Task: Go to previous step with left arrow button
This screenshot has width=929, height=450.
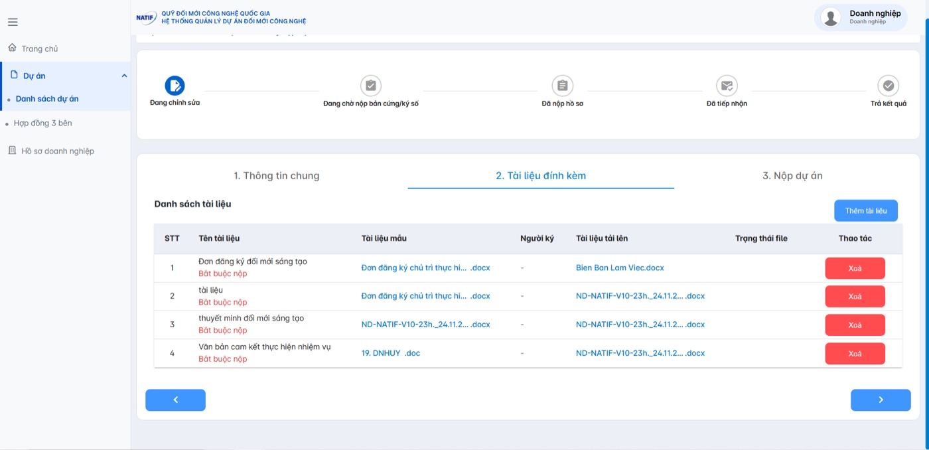Action: (x=175, y=400)
